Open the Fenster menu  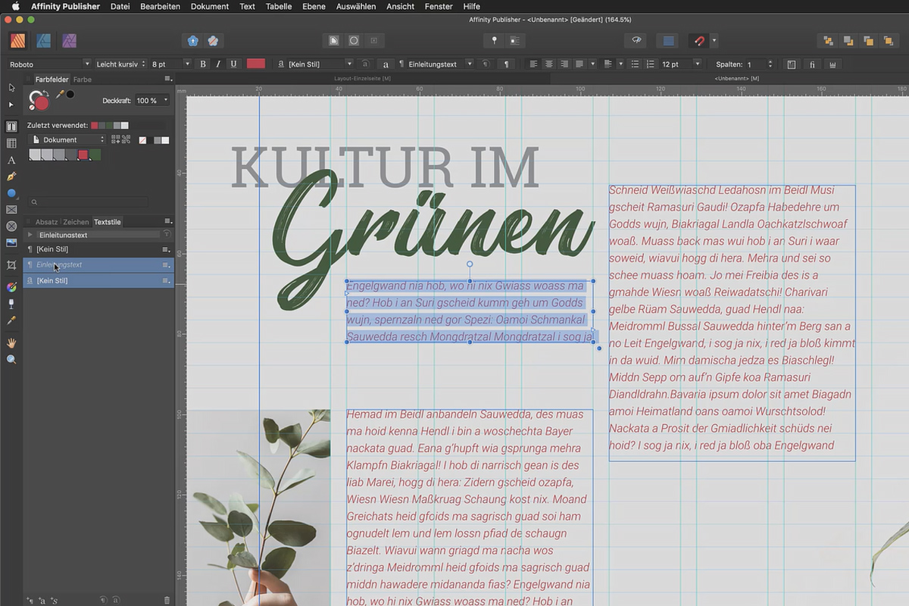438,6
